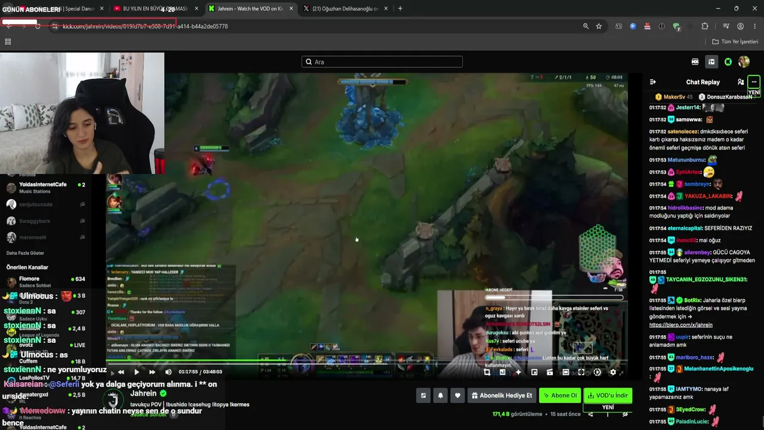Open the Chrome three-dot menu

click(x=754, y=26)
